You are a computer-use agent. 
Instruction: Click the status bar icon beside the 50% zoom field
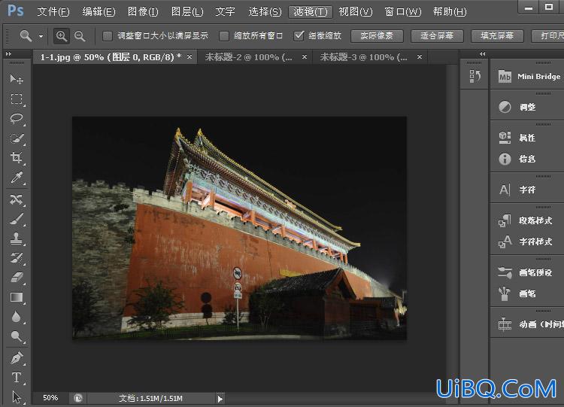click(78, 399)
